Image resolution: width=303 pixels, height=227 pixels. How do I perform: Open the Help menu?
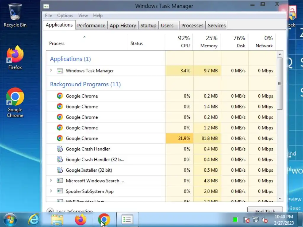[x=98, y=15]
